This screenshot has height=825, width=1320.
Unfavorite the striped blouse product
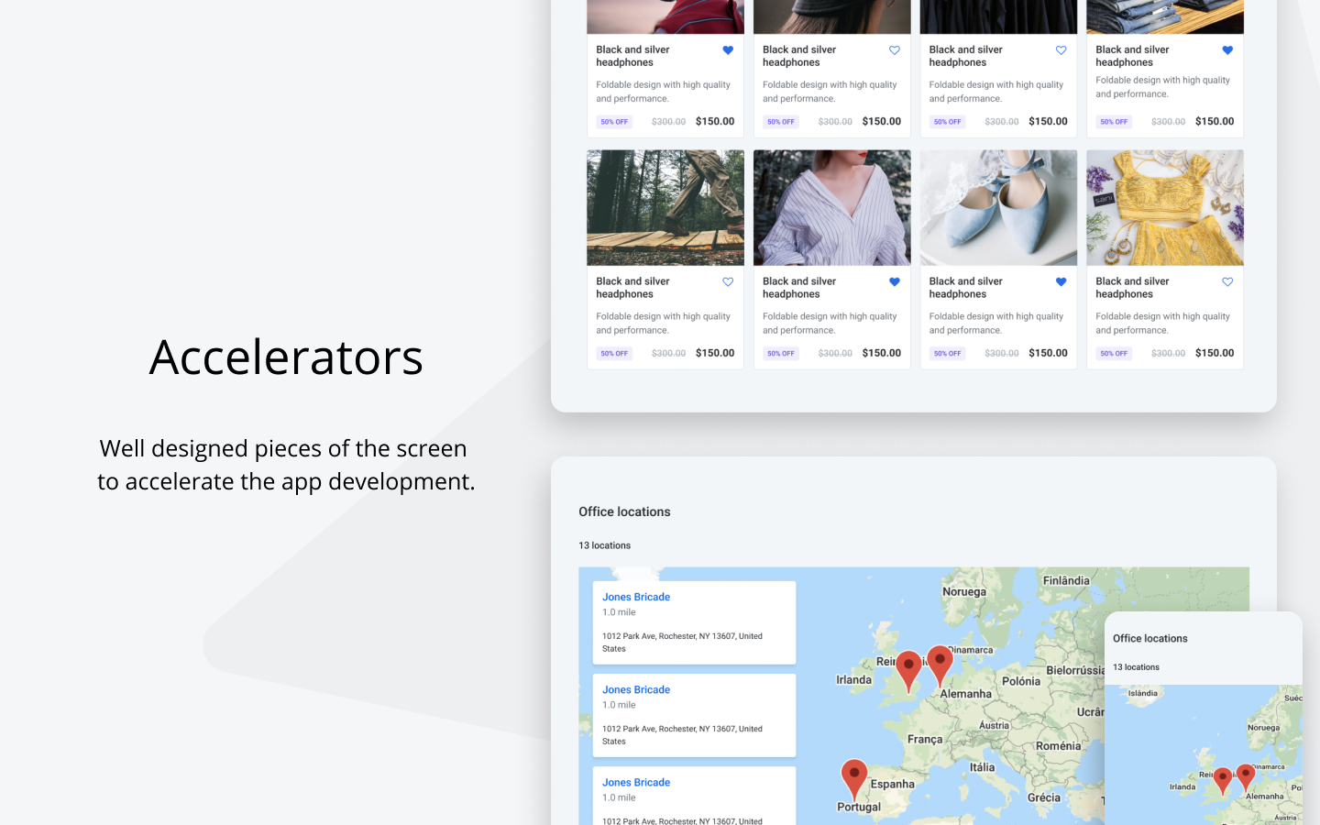click(894, 281)
